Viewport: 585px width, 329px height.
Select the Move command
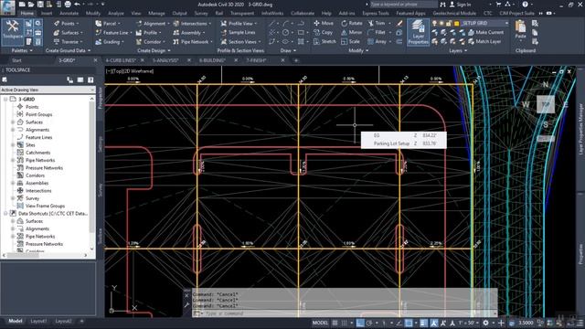coord(324,23)
